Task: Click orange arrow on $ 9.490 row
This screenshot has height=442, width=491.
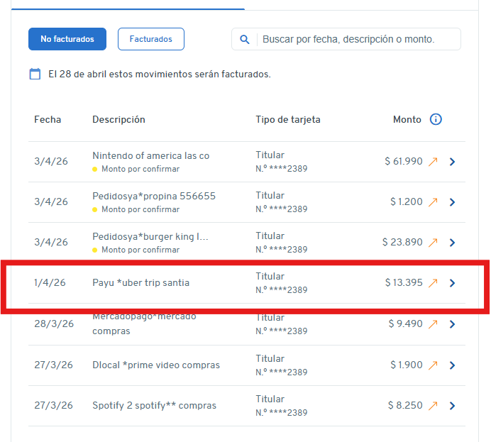Action: tap(433, 324)
